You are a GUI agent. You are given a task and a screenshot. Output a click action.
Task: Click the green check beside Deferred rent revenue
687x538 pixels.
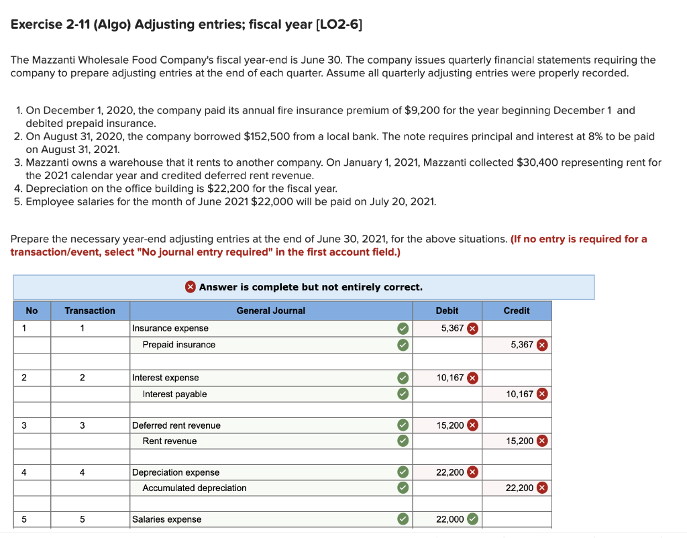click(402, 425)
